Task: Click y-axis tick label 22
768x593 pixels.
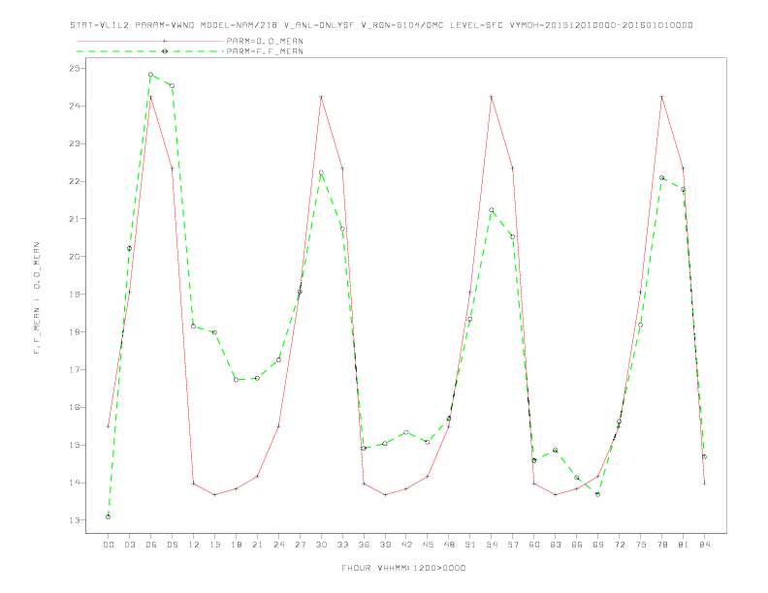Action: point(75,181)
